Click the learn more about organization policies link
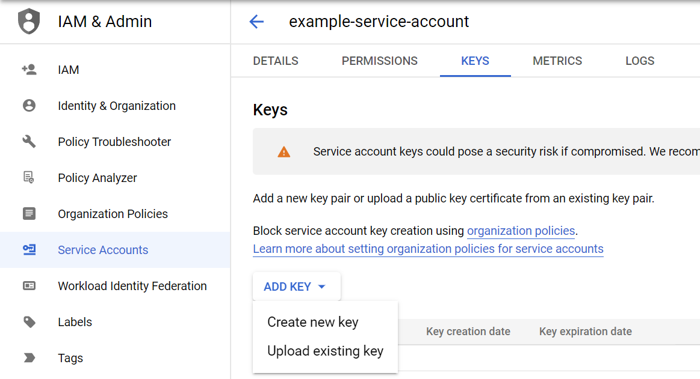 pos(428,249)
